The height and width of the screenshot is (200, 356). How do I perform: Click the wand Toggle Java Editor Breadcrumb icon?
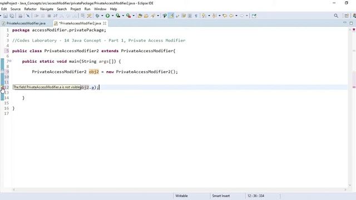tap(165, 16)
